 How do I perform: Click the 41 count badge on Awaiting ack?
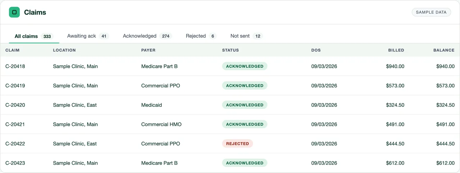[x=104, y=36]
